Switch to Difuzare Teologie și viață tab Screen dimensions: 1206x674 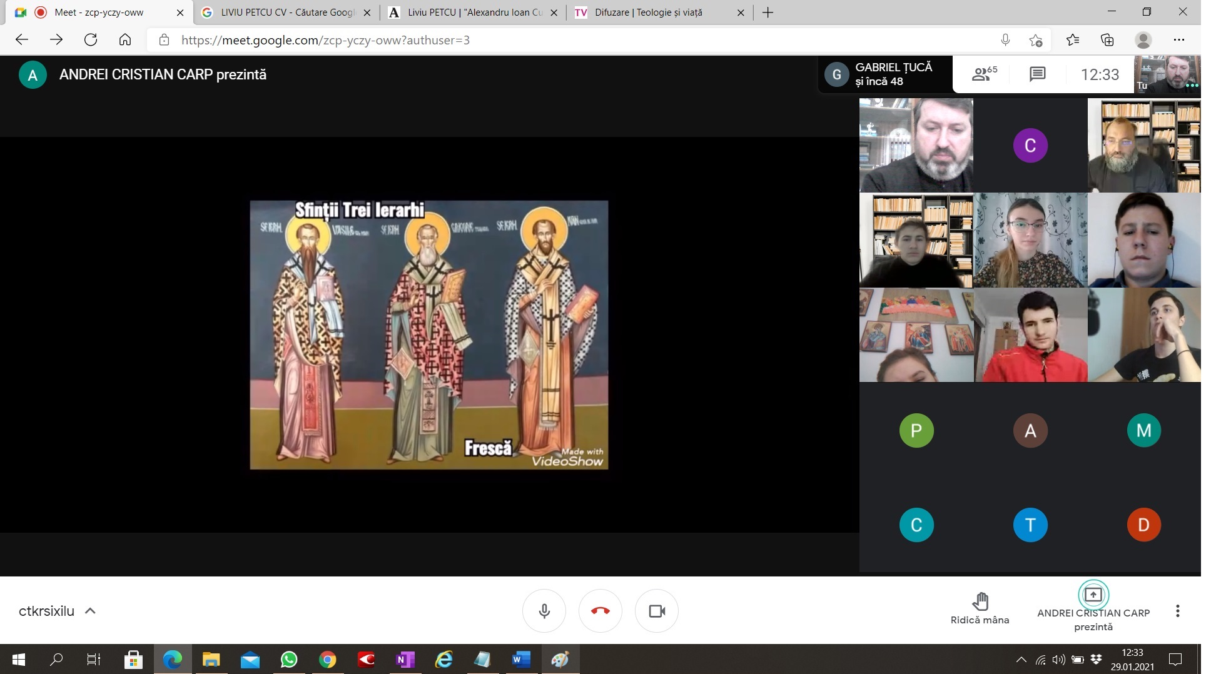pyautogui.click(x=648, y=13)
